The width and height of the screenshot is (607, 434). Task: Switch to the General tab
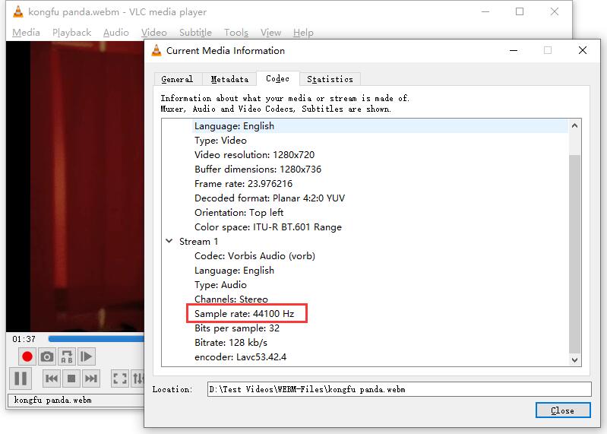(177, 79)
